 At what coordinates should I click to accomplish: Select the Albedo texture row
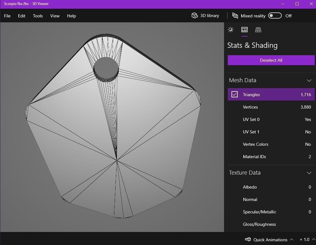point(271,187)
